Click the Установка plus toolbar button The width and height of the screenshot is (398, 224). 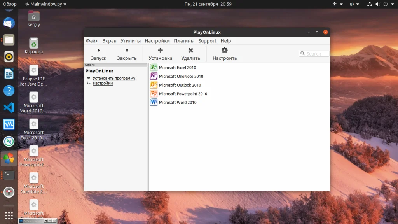(x=161, y=54)
